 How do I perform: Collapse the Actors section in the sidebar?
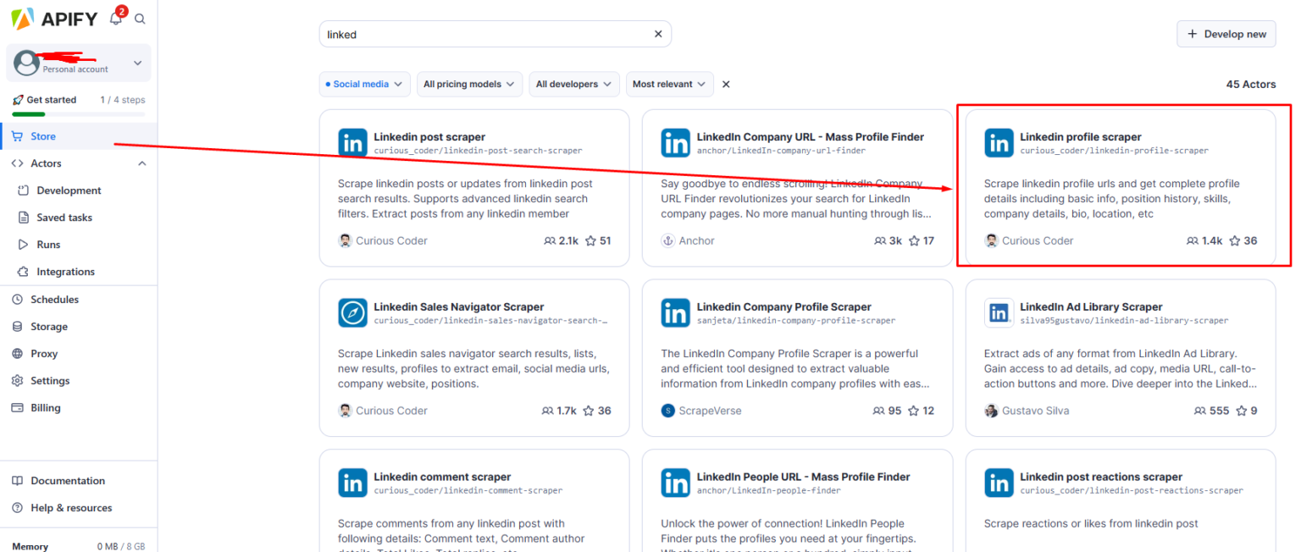142,163
